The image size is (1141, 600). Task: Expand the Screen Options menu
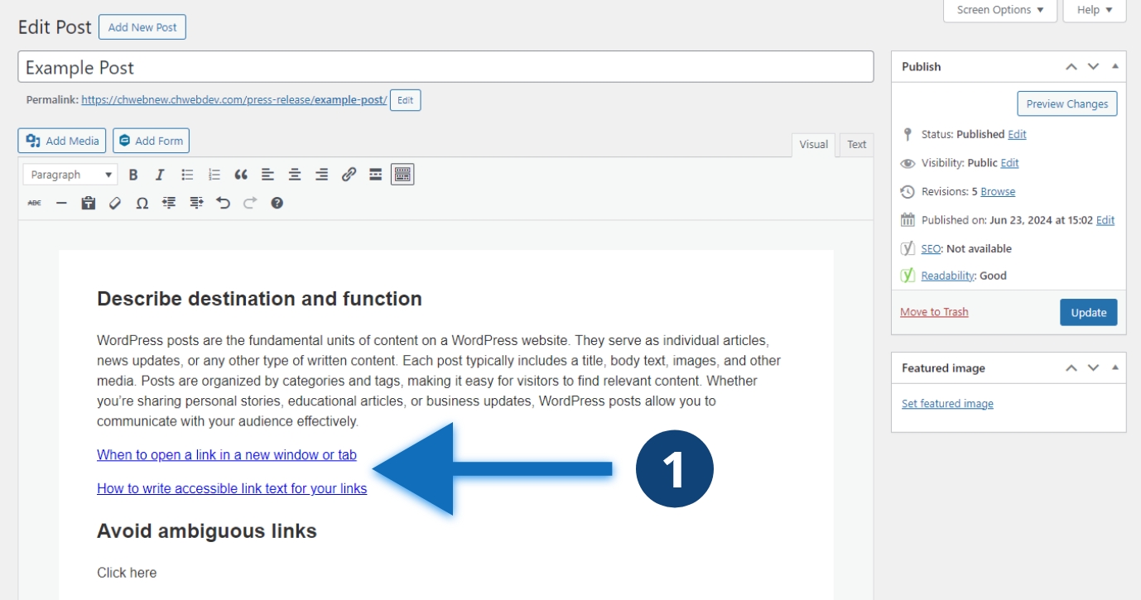1000,10
